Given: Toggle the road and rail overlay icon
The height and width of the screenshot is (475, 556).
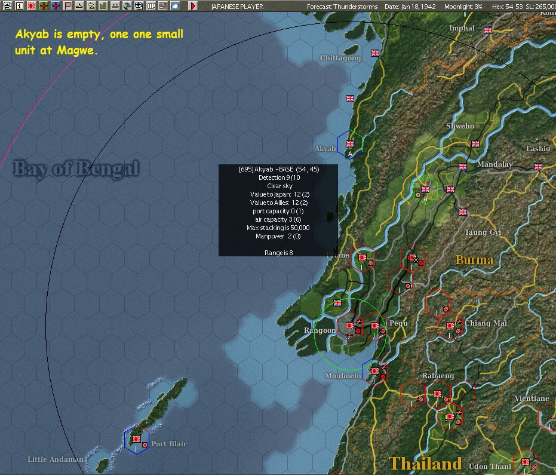Looking at the screenshot, I should pos(163,5).
